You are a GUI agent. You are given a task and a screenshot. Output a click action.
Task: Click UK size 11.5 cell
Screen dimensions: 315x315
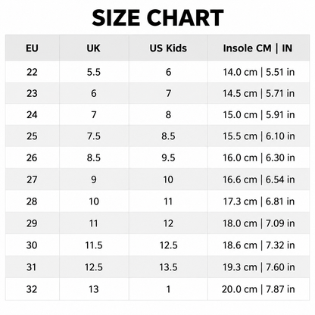[94, 245]
